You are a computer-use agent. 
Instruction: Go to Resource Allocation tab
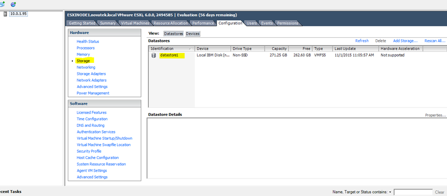(x=170, y=23)
